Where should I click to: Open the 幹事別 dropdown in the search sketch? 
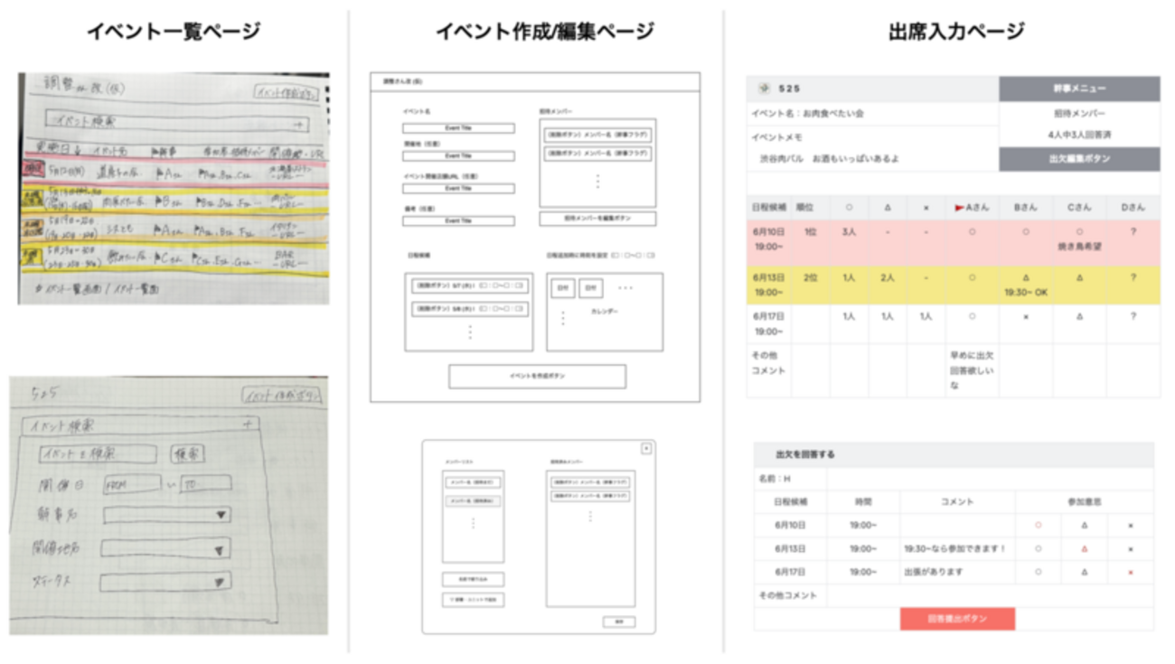coord(168,514)
